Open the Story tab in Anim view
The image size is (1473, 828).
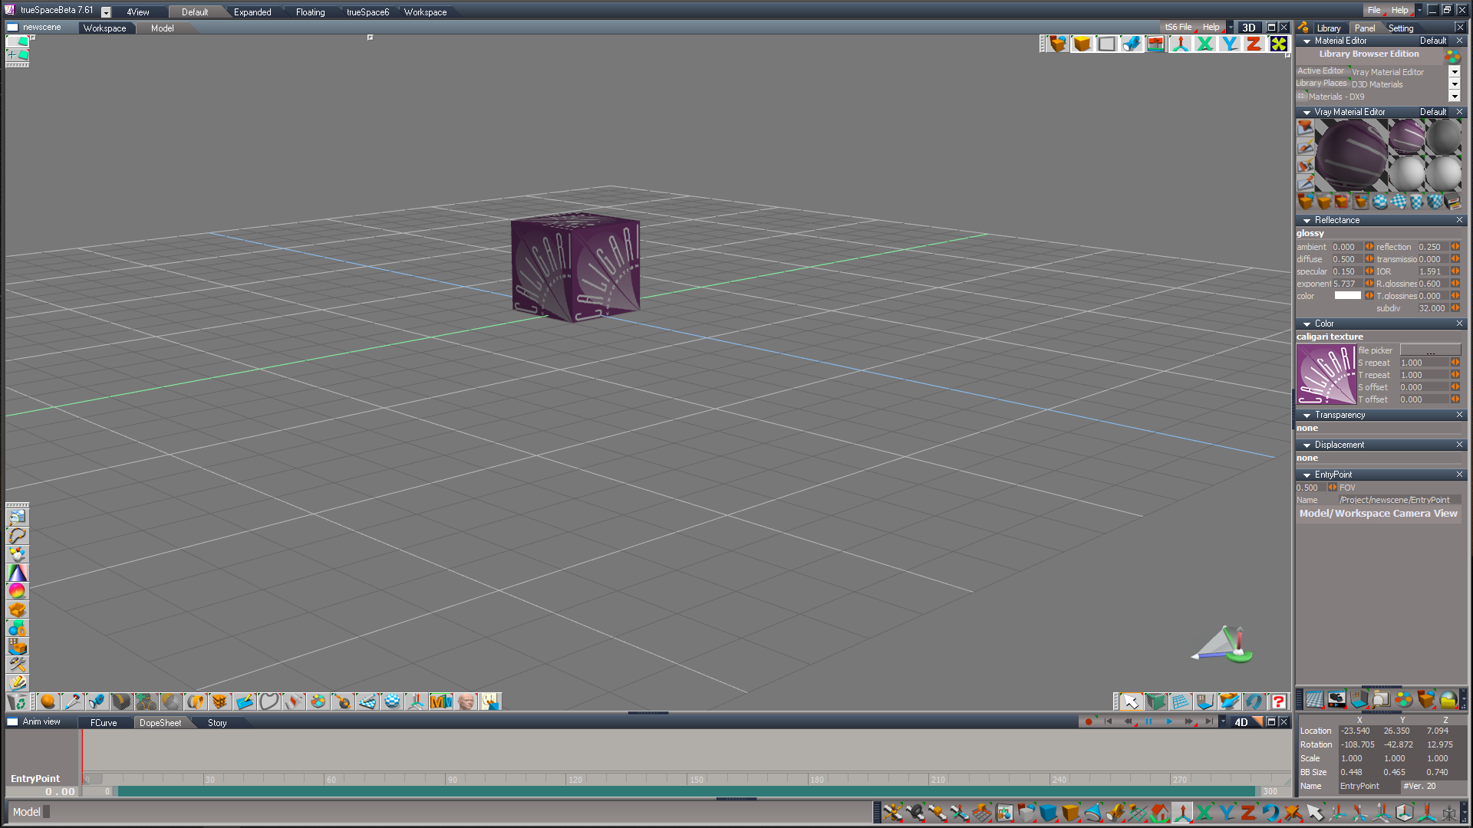pos(217,723)
